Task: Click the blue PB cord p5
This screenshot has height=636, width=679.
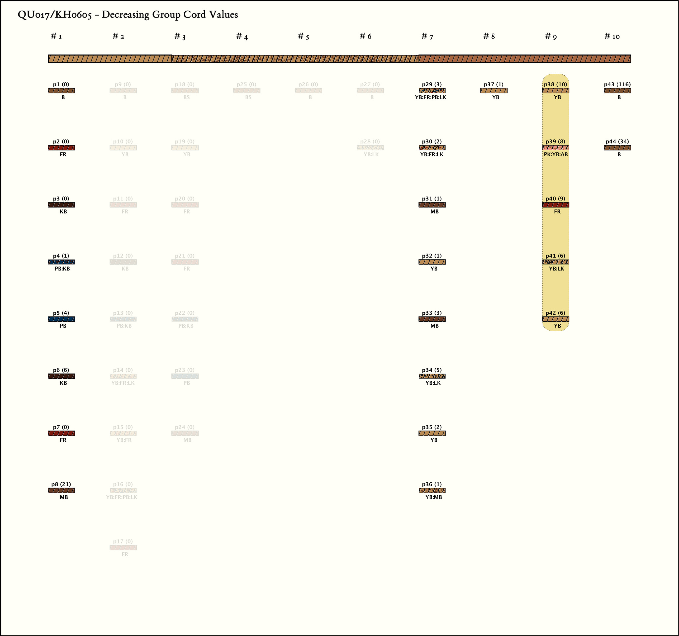Action: coord(61,319)
